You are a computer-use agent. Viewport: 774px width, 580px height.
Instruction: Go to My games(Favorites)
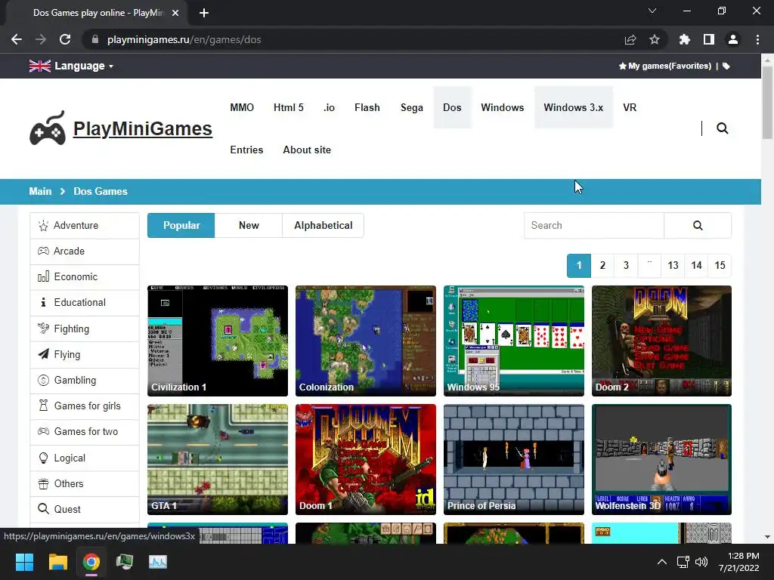[x=665, y=66]
